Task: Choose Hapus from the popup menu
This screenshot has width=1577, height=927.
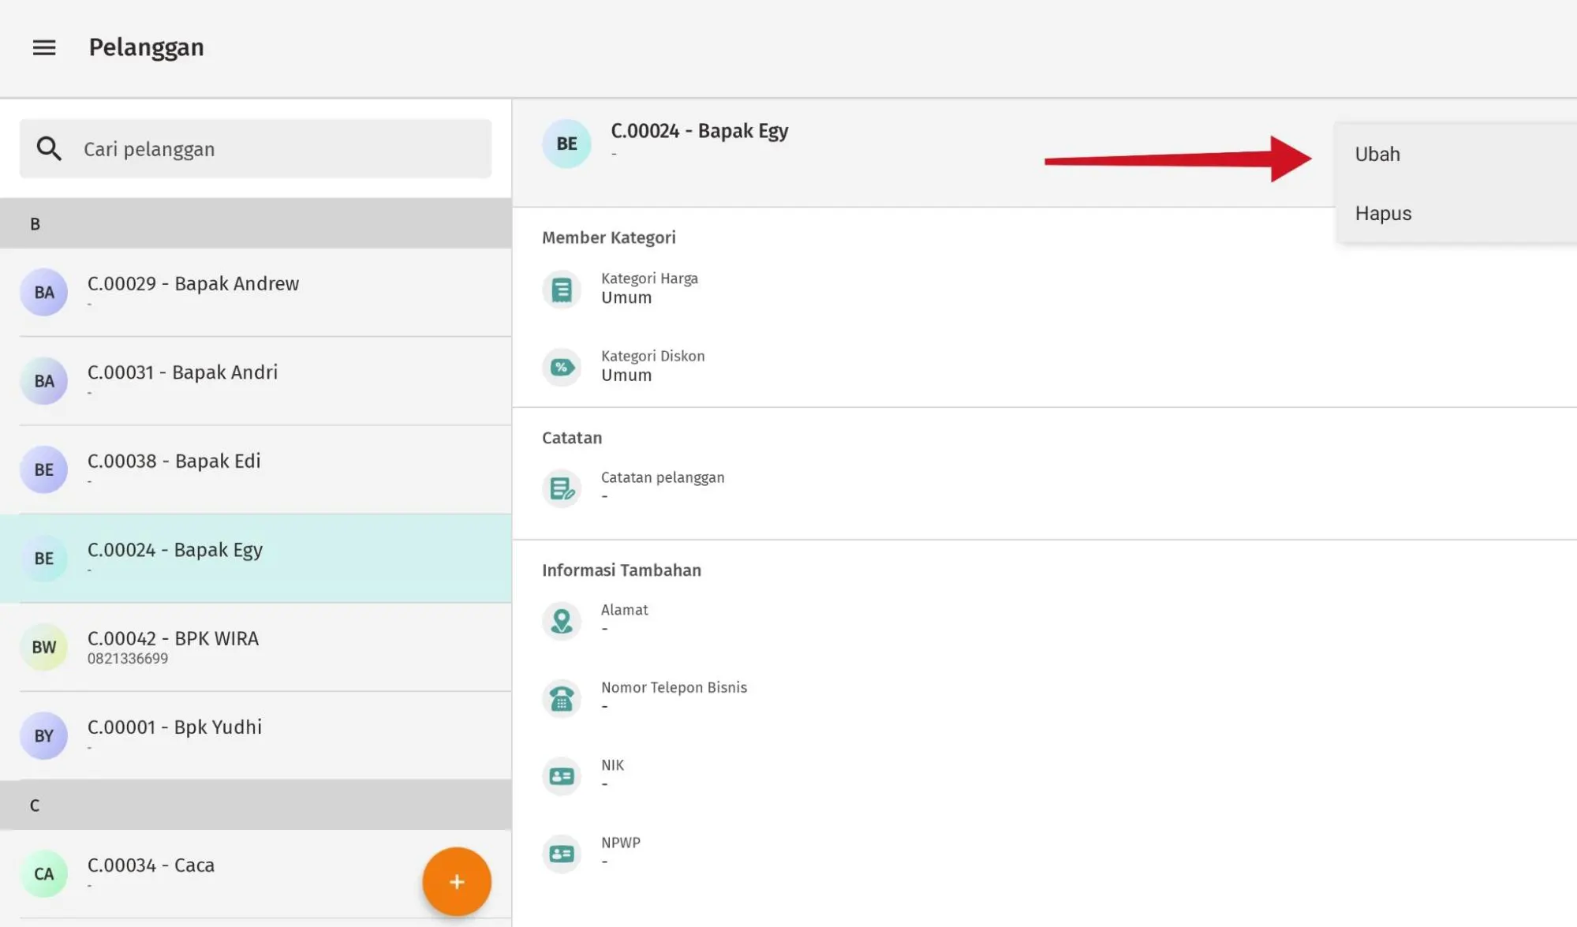Action: 1383,213
